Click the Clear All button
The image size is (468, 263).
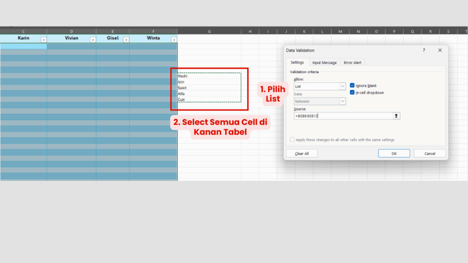(302, 153)
